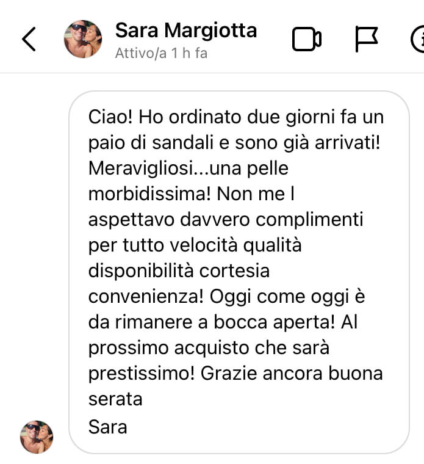Tap the 'Attivo/a 1 h fa' status text
This screenshot has width=424, height=464.
click(161, 53)
